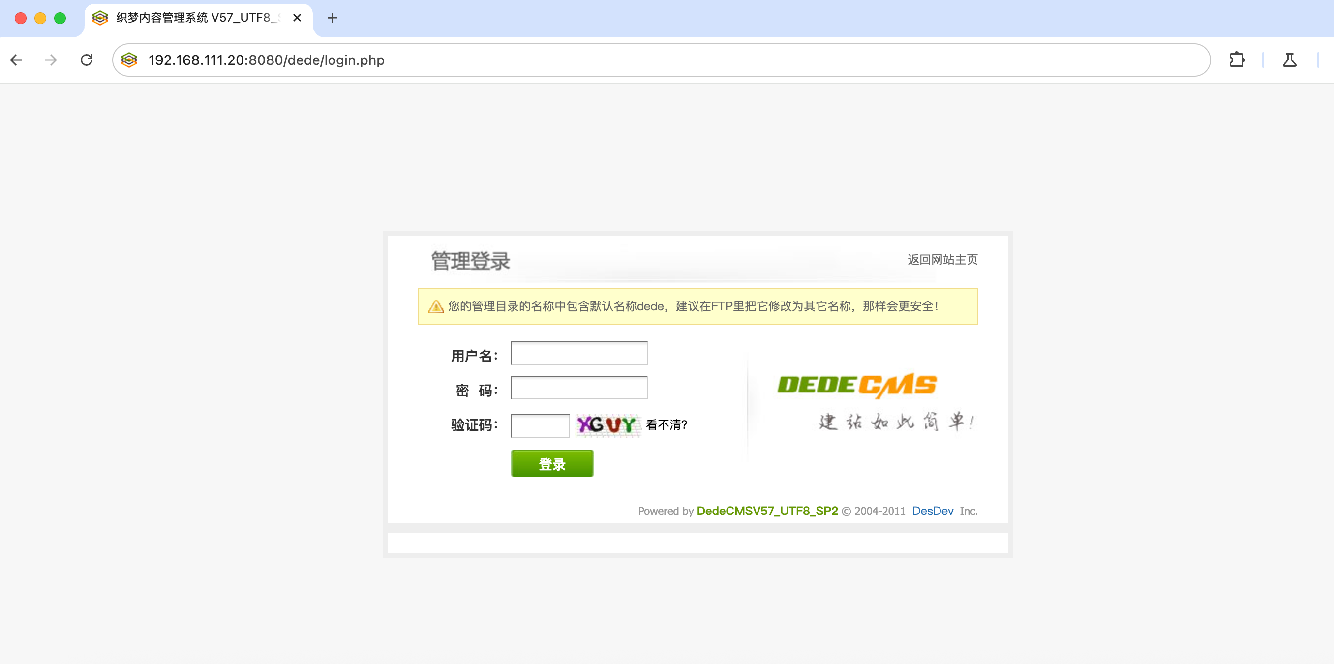The height and width of the screenshot is (664, 1334).
Task: Close the DedeCMS browser tab
Action: click(x=297, y=18)
